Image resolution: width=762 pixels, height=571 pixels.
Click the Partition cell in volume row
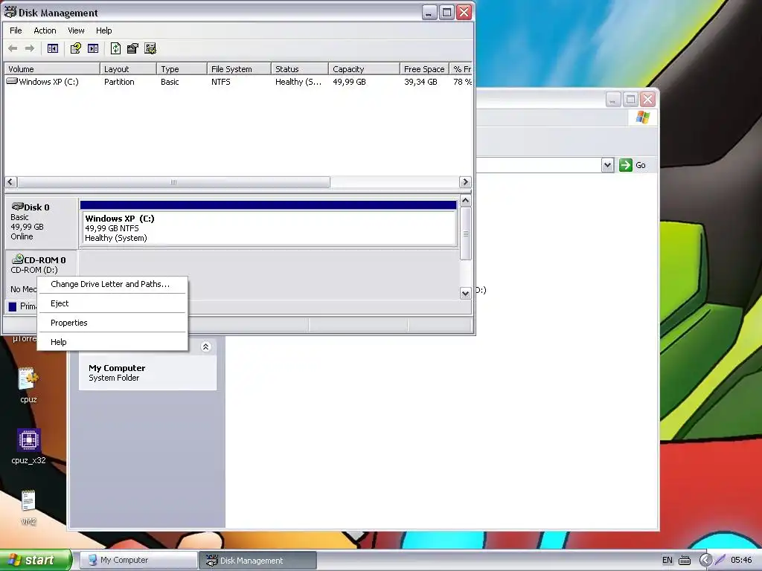click(119, 82)
